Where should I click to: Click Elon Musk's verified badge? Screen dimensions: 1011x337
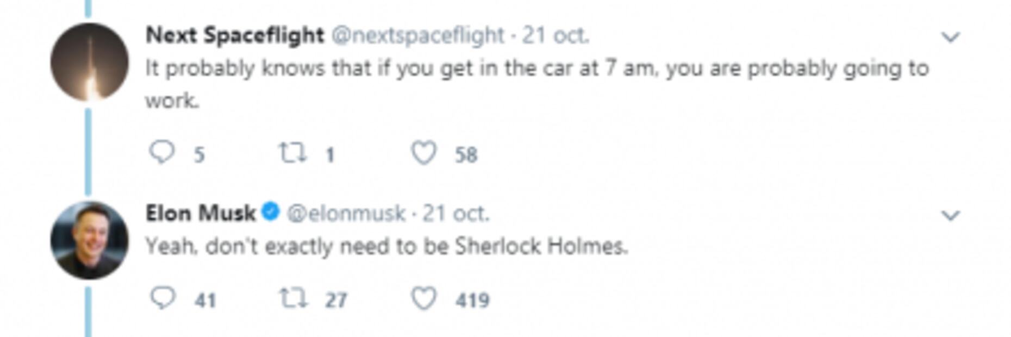tap(270, 212)
